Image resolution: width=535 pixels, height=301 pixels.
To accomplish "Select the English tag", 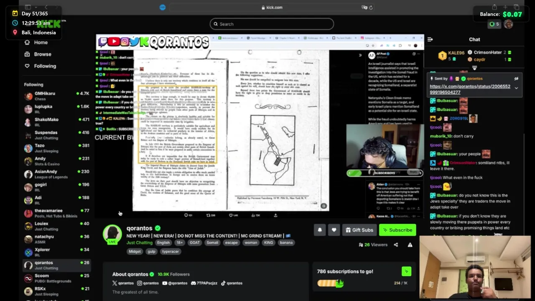I will pyautogui.click(x=163, y=242).
